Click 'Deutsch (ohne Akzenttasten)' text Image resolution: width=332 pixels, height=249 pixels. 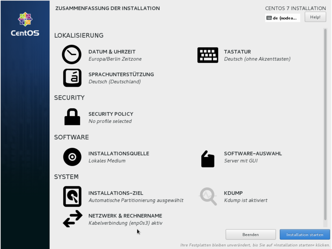click(257, 59)
